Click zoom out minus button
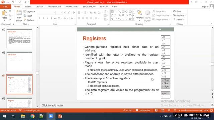This screenshot has height=120, width=214. tap(180, 110)
